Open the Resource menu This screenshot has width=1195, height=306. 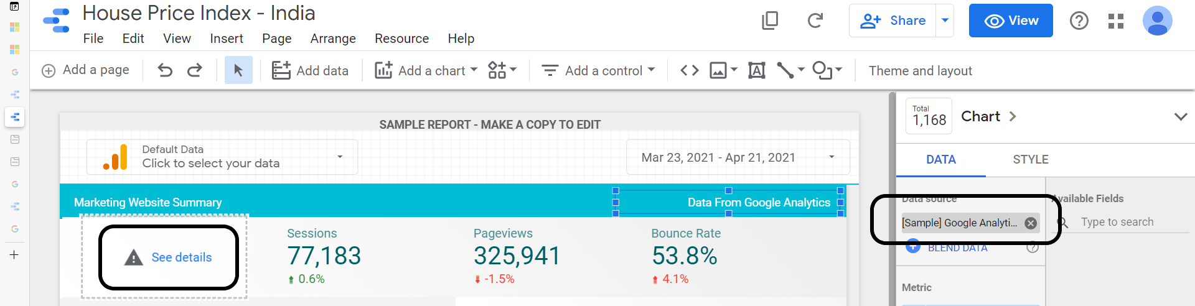[401, 39]
